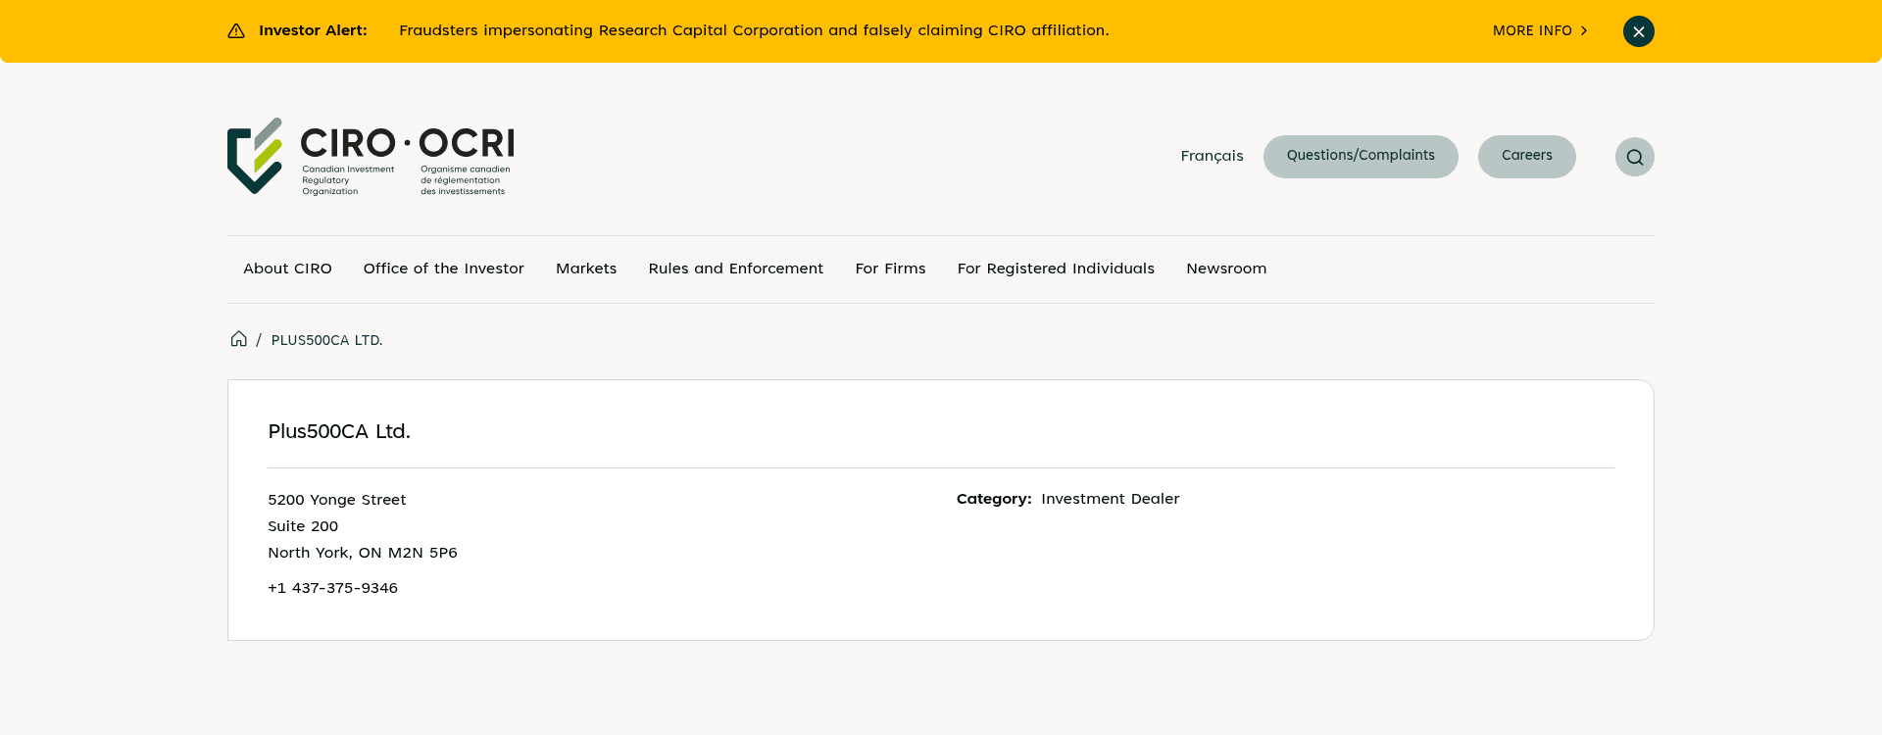Screen dimensions: 1882x735
Task: Click the North York, ON M2N 5P6 line
Action: tap(363, 553)
